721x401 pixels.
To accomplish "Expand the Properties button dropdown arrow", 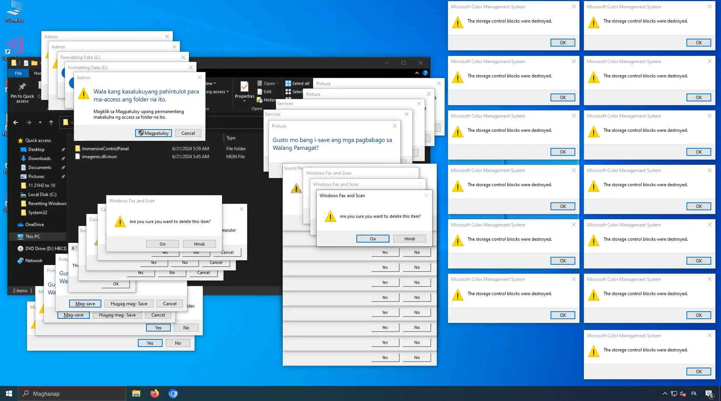I will click(x=244, y=101).
